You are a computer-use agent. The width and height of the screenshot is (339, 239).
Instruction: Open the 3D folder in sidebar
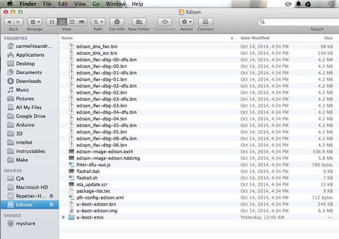click(30, 133)
